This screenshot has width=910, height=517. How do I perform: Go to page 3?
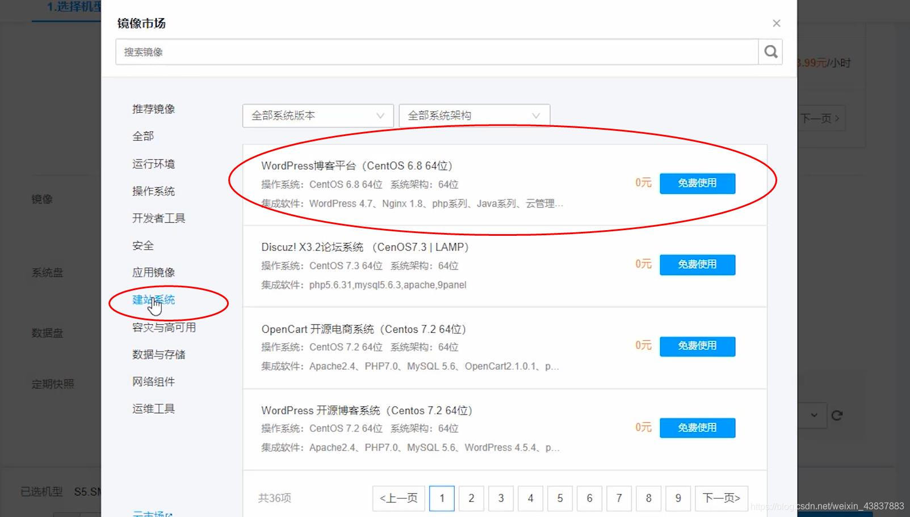click(x=501, y=498)
